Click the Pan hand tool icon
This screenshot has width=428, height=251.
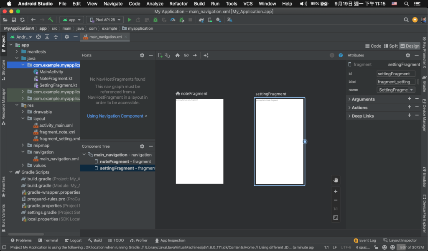[x=336, y=180]
